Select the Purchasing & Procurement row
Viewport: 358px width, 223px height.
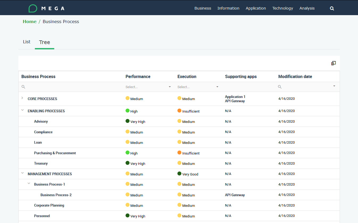55,153
